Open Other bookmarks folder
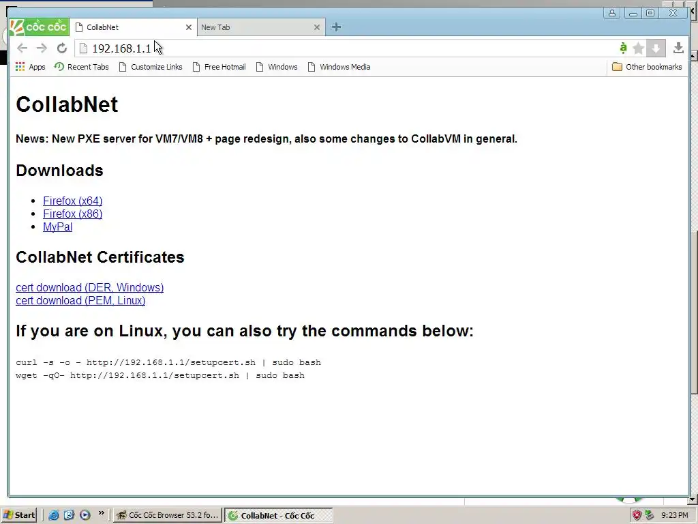This screenshot has width=698, height=524. (647, 67)
